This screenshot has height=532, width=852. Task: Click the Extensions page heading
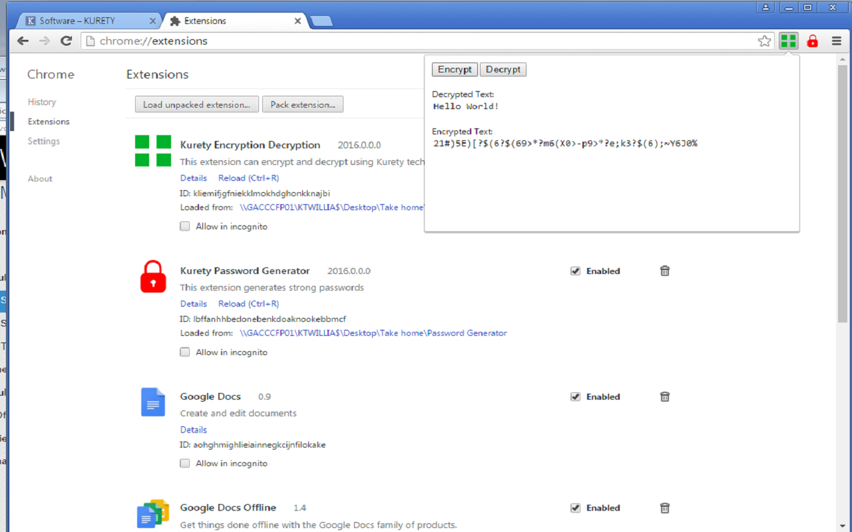pos(158,74)
